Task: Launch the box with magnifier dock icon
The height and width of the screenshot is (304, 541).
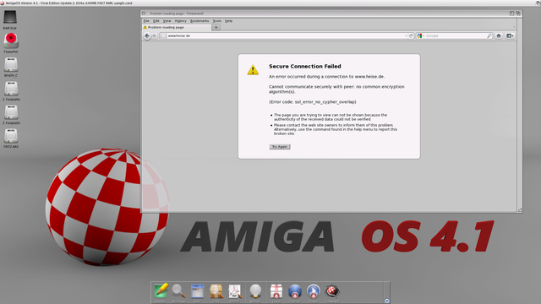Action: click(x=216, y=291)
